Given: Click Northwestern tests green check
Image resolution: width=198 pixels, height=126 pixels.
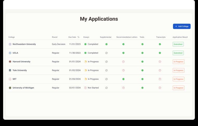Looking at the screenshot, I should [143, 44].
